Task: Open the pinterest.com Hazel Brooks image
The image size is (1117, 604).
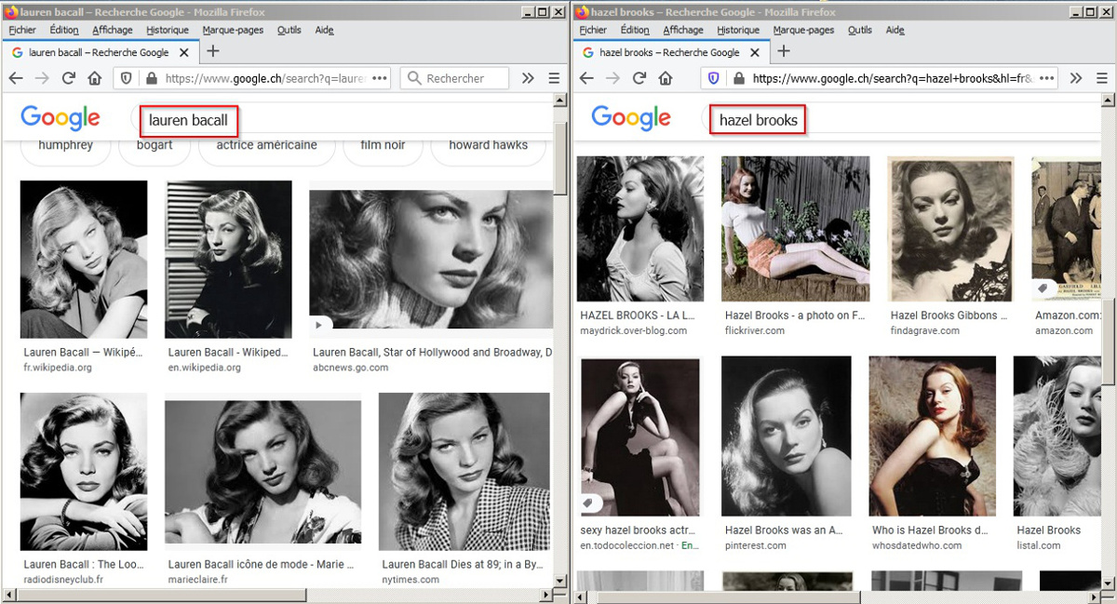Action: [787, 436]
